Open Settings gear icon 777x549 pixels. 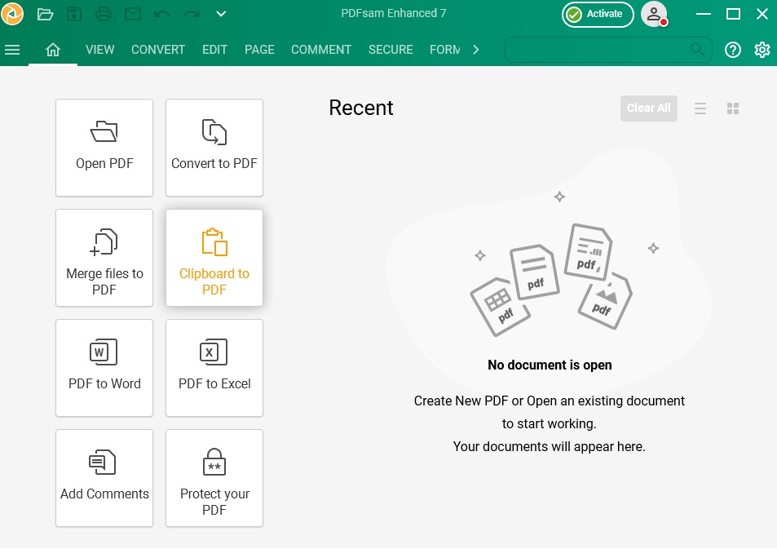click(x=762, y=50)
